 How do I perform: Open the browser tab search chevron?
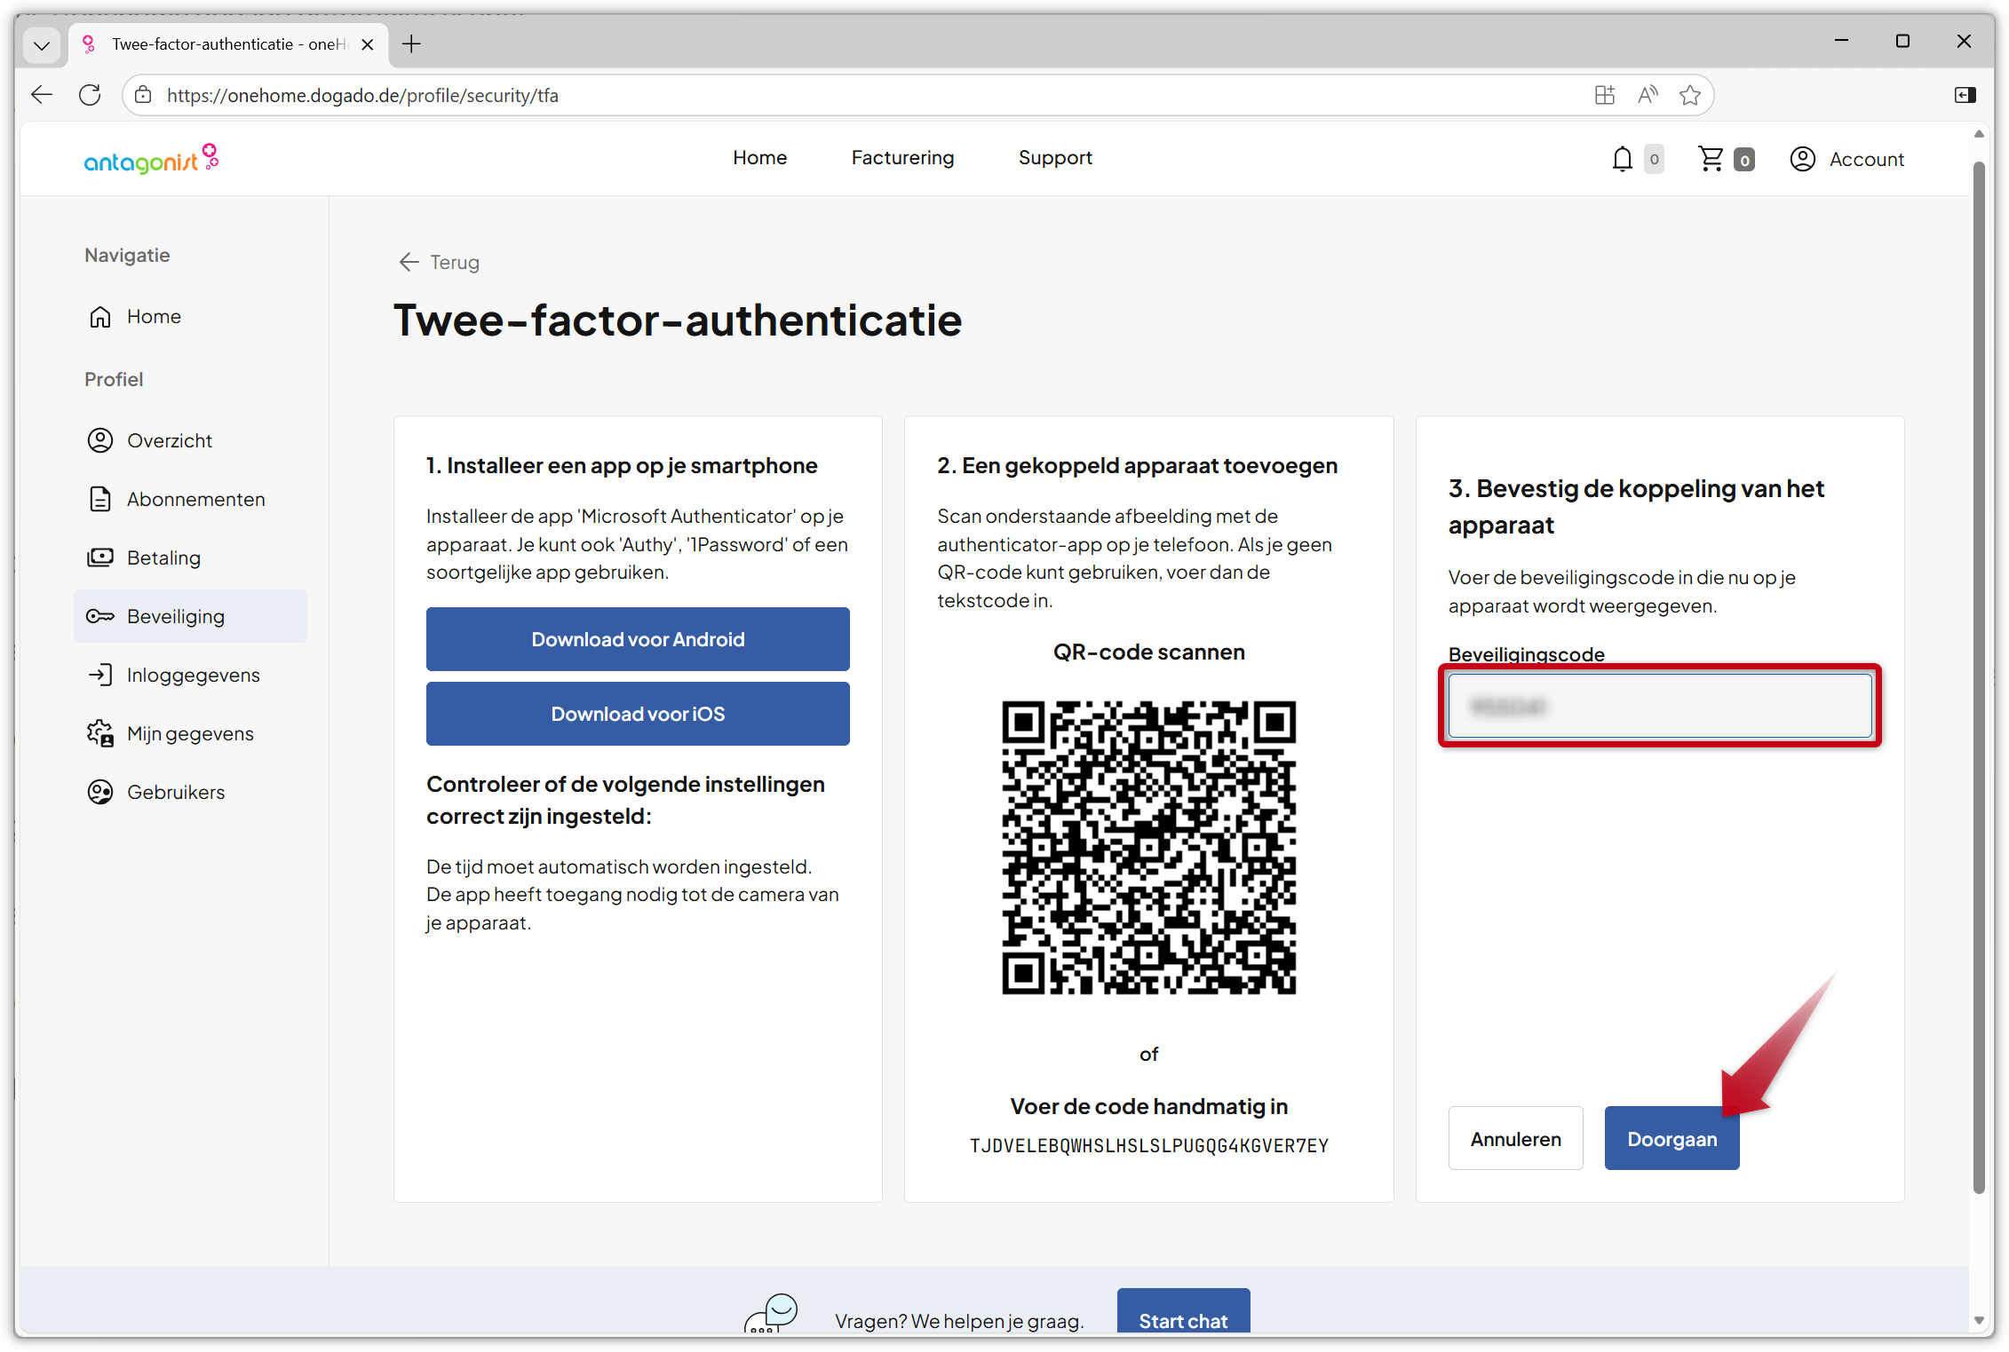click(42, 44)
